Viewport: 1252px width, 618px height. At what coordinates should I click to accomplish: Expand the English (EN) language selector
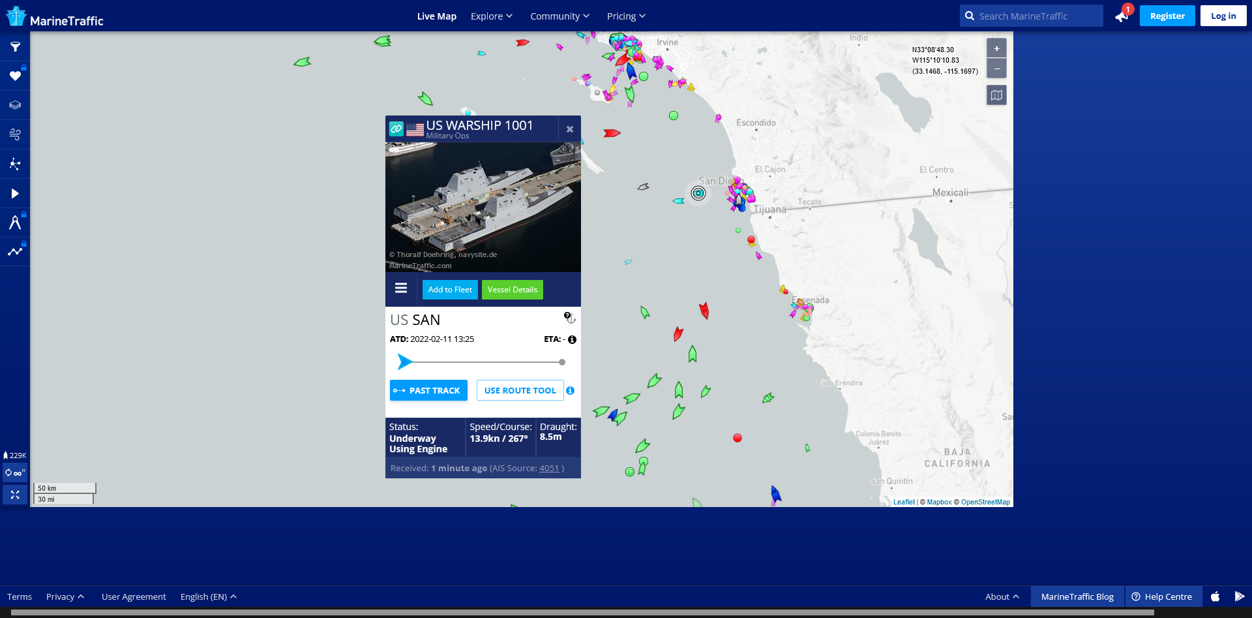click(209, 596)
